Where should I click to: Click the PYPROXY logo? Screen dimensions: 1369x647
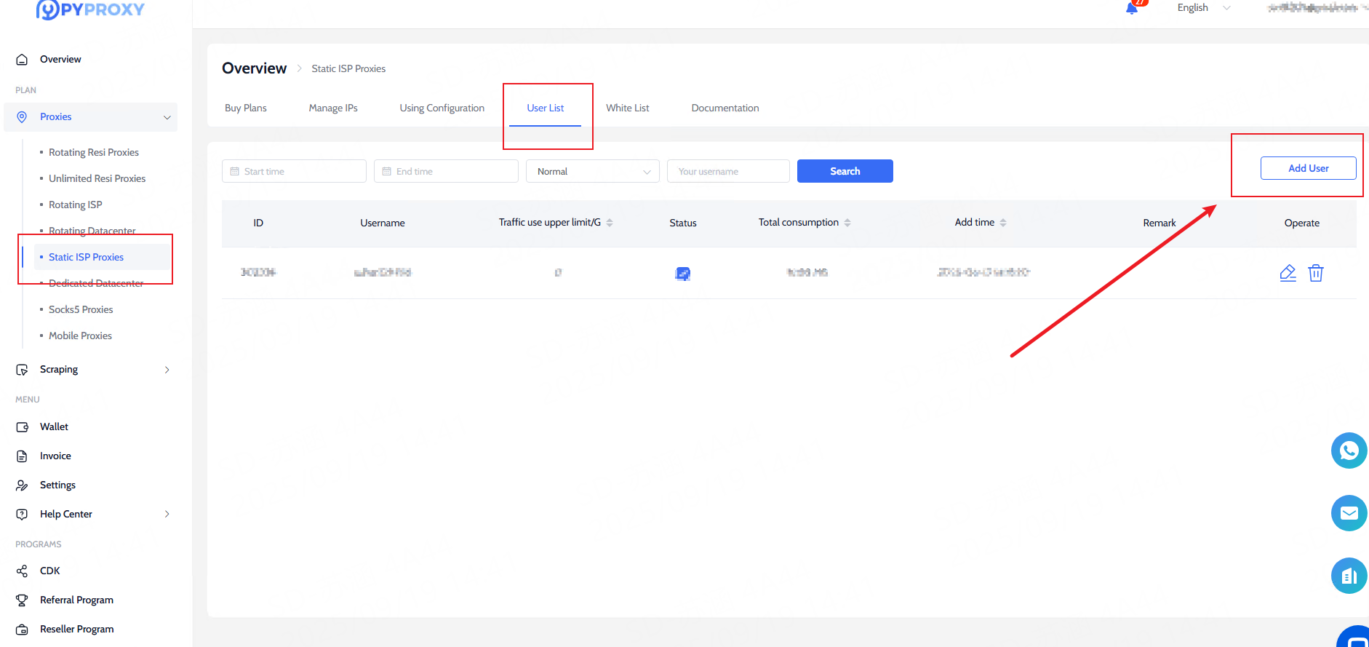(90, 9)
